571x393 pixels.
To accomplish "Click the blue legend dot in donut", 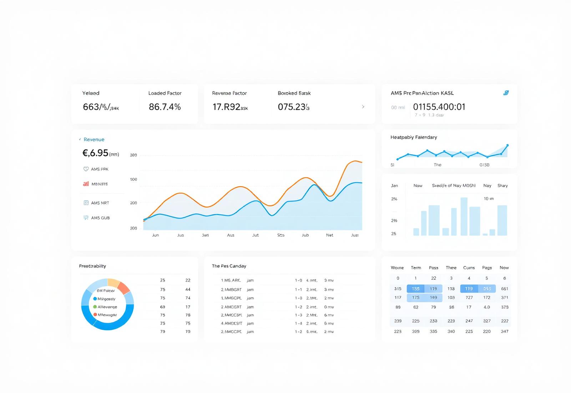I will [x=95, y=299].
